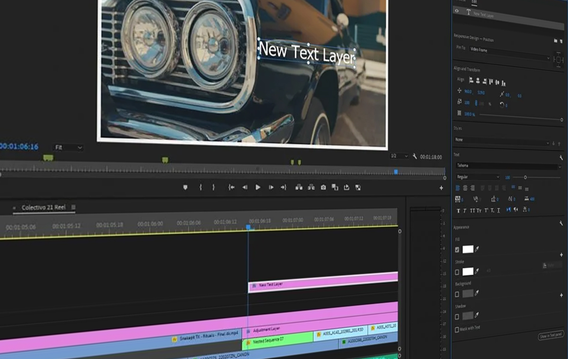Align text layer left

[471, 80]
